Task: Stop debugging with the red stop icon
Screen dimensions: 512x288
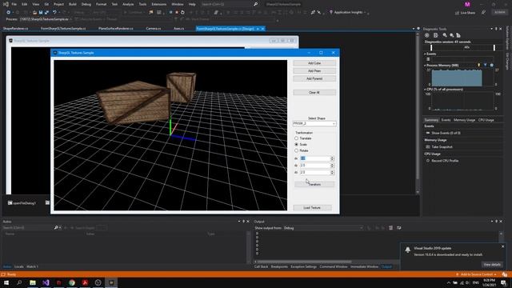Action: [x=177, y=13]
